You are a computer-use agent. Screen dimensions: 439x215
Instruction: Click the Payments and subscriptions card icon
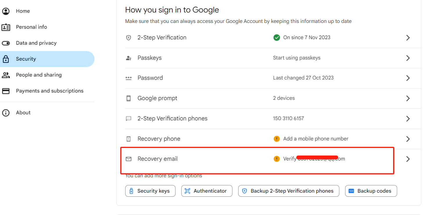(x=6, y=91)
